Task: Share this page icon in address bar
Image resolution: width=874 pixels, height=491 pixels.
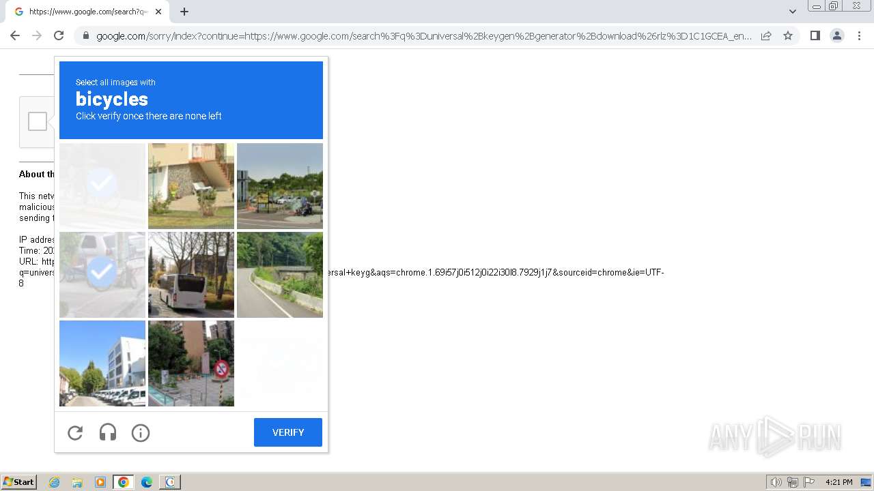Action: [x=766, y=35]
